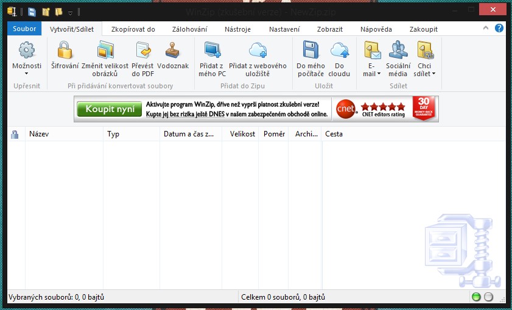This screenshot has width=512, height=310.
Task: Click Celkem 0 souborů status text
Action: point(283,297)
